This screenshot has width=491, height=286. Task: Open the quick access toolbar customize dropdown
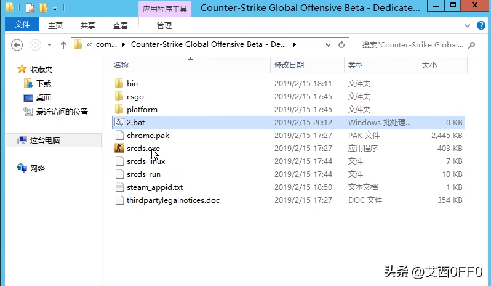point(55,9)
